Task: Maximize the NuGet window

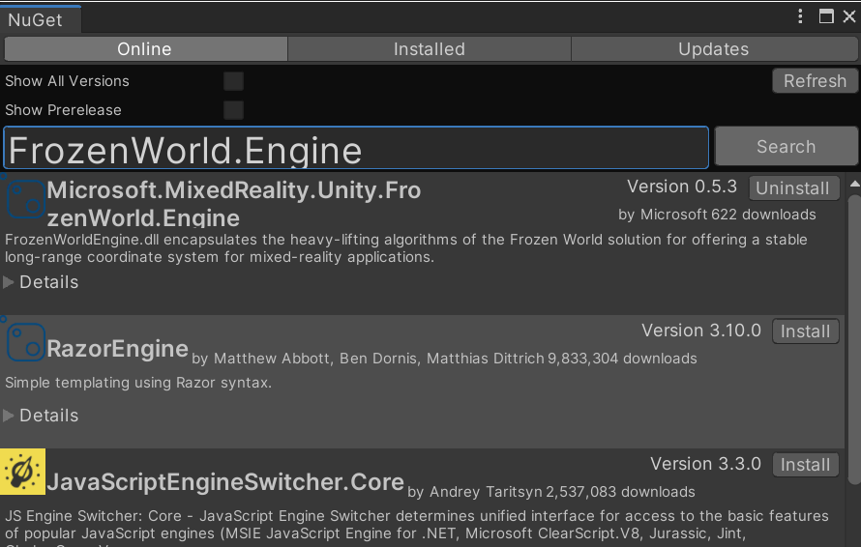Action: point(826,16)
